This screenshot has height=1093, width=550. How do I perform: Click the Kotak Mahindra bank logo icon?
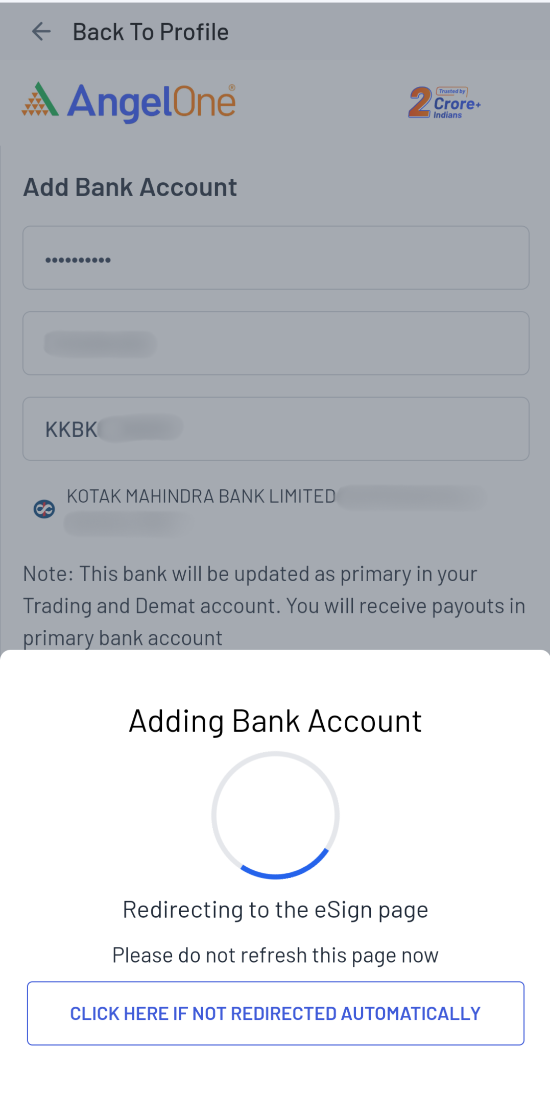(x=44, y=509)
